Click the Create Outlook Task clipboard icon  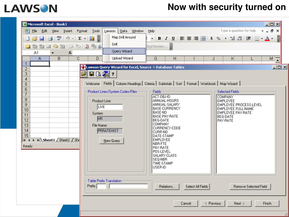click(87, 47)
